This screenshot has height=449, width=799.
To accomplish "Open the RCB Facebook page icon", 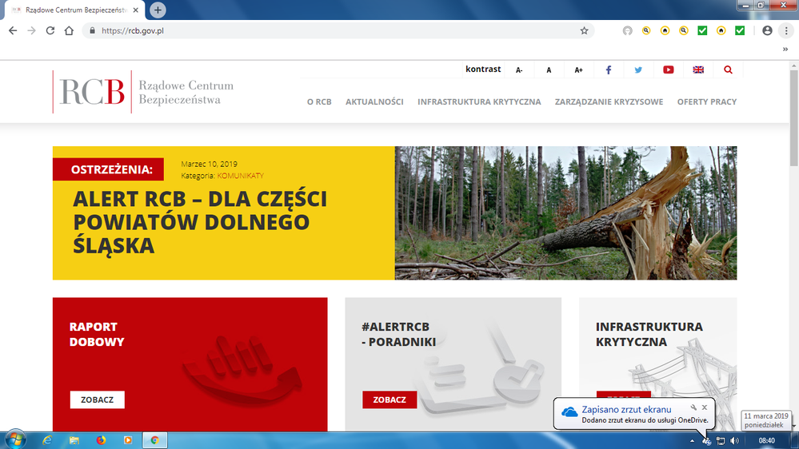I will coord(609,70).
